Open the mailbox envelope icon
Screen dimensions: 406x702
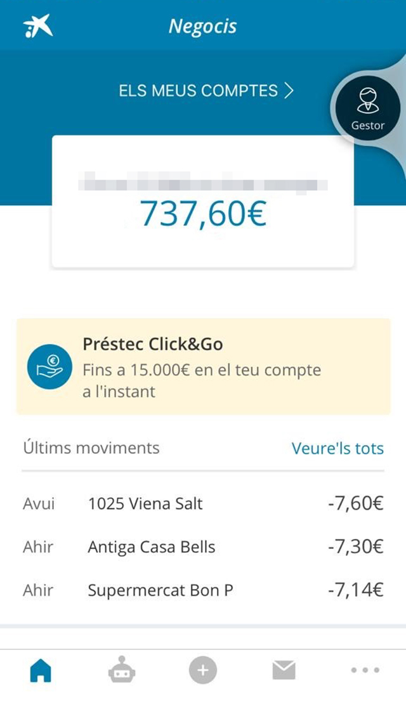pos(284,670)
